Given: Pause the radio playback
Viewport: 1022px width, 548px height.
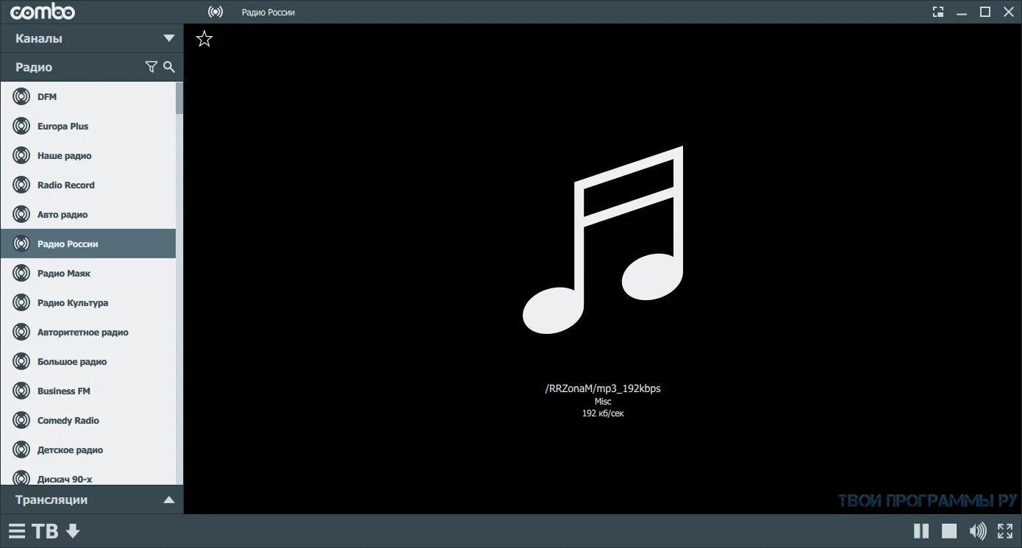Looking at the screenshot, I should tap(921, 531).
